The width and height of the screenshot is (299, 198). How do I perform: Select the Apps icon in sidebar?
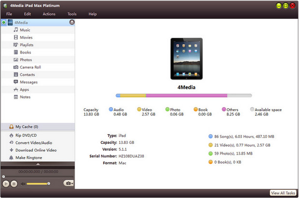click(x=16, y=89)
